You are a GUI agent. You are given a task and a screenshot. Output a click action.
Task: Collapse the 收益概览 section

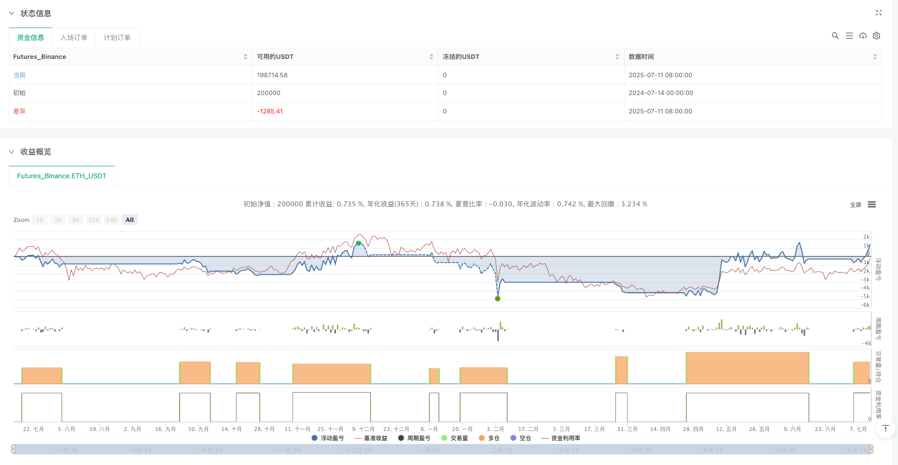point(11,152)
